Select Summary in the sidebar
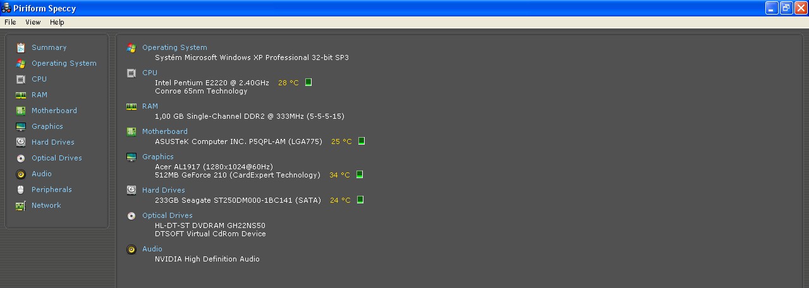This screenshot has height=288, width=809. coord(49,47)
